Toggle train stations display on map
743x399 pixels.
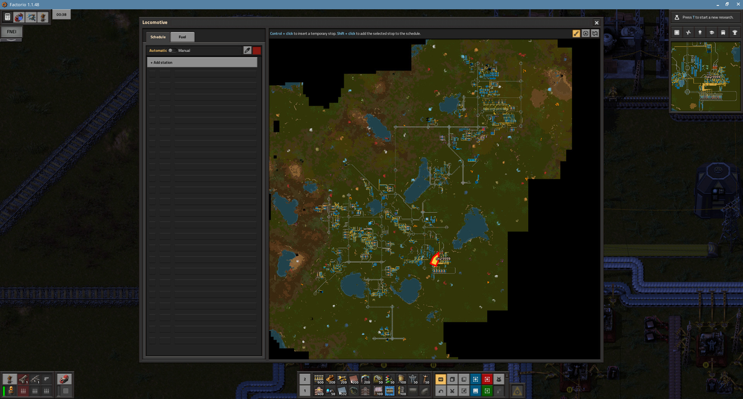pos(576,33)
